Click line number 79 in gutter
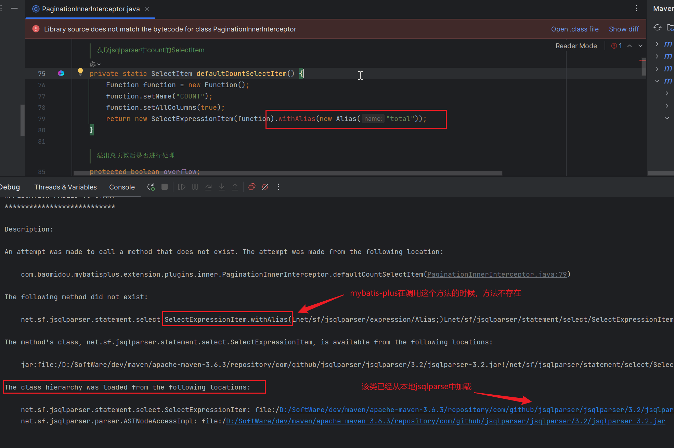 41,119
